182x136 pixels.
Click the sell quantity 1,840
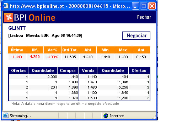[123, 93]
